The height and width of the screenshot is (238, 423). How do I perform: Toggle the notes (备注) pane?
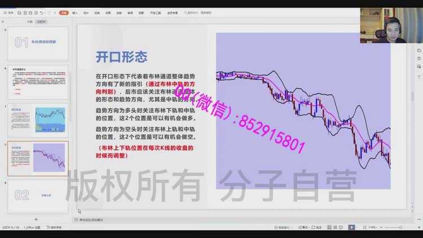305,227
